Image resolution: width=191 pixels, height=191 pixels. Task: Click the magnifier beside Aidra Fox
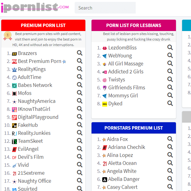(x=170, y=139)
